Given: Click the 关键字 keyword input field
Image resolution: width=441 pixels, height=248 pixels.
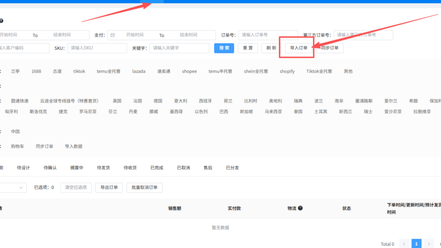Looking at the screenshot, I should [179, 48].
